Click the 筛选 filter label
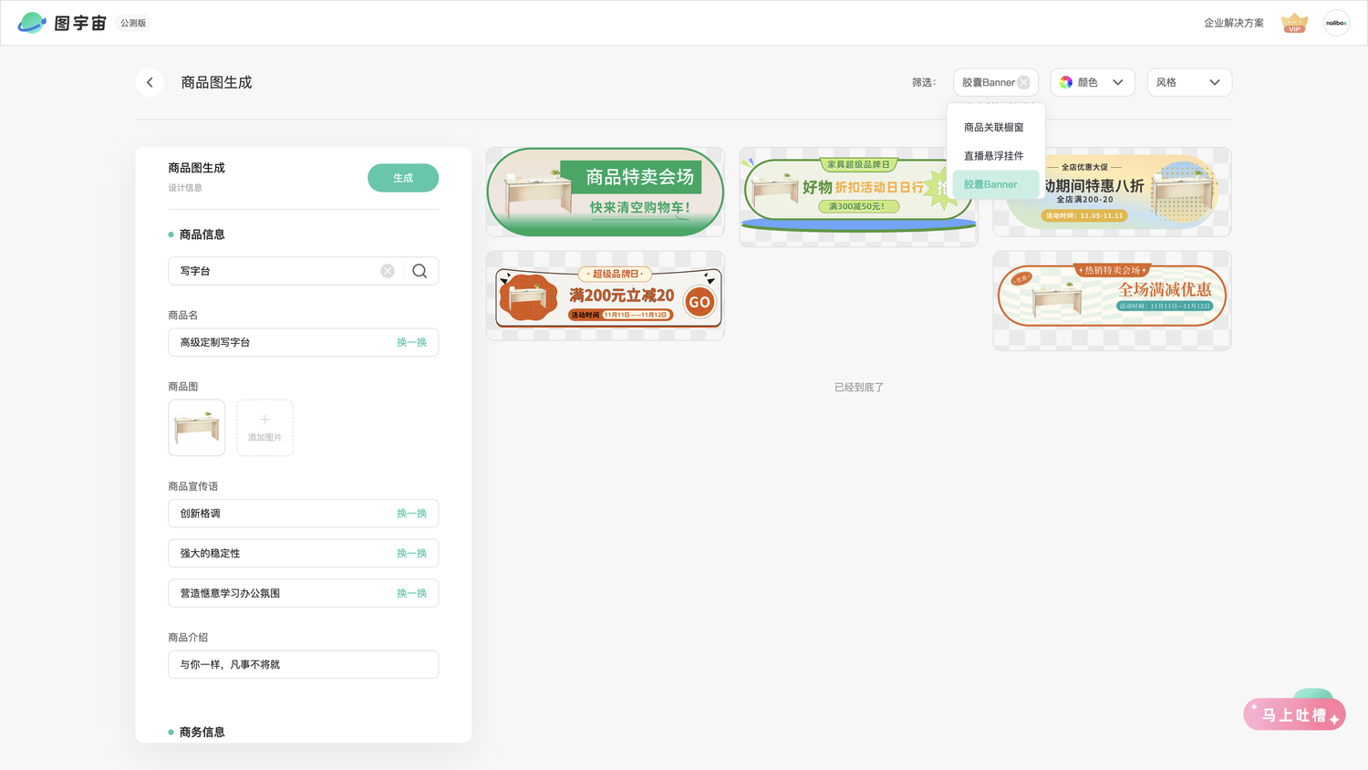Screen dimensions: 1368x770 click(924, 82)
